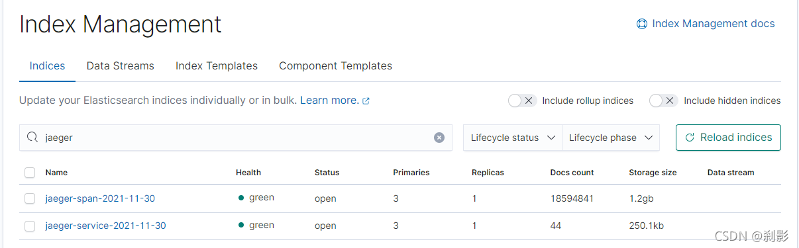The height and width of the screenshot is (248, 799).
Task: Focus the indices search field
Action: pyautogui.click(x=236, y=138)
